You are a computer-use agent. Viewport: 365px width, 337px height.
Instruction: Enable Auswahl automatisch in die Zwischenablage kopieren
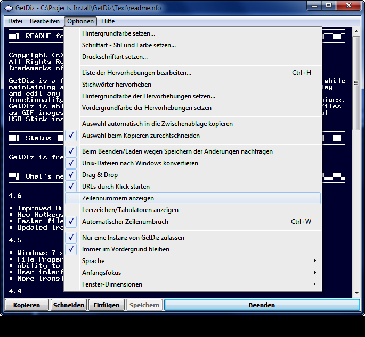193,124
